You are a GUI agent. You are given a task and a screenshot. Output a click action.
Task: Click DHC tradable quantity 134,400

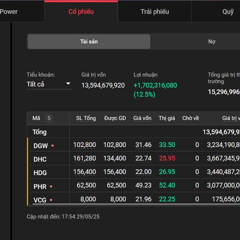pos(115,158)
